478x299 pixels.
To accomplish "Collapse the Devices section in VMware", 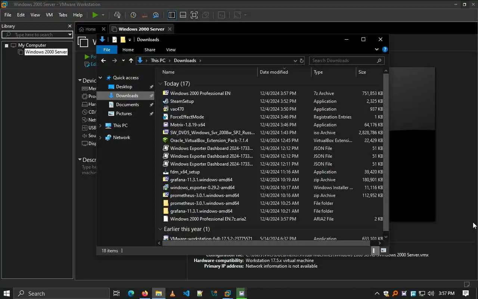I will pos(80,80).
